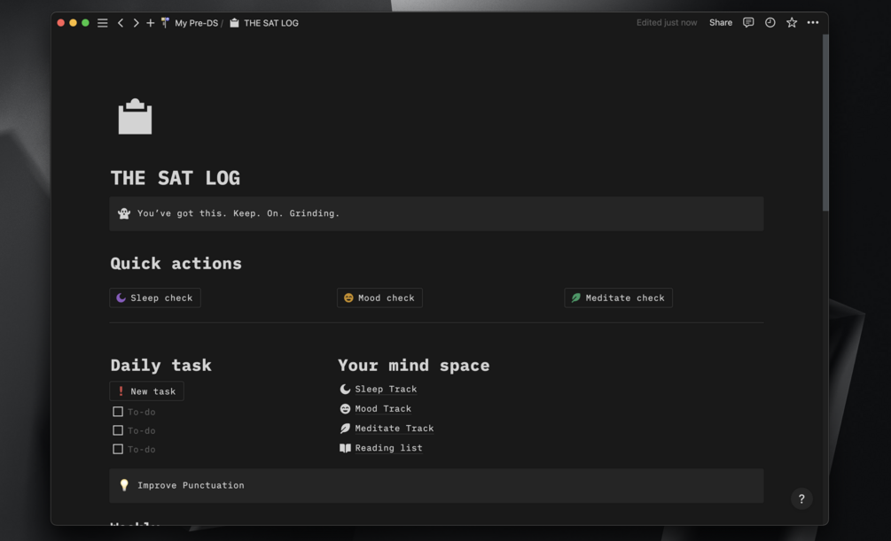
Task: Go back with the left arrow
Action: click(x=121, y=23)
